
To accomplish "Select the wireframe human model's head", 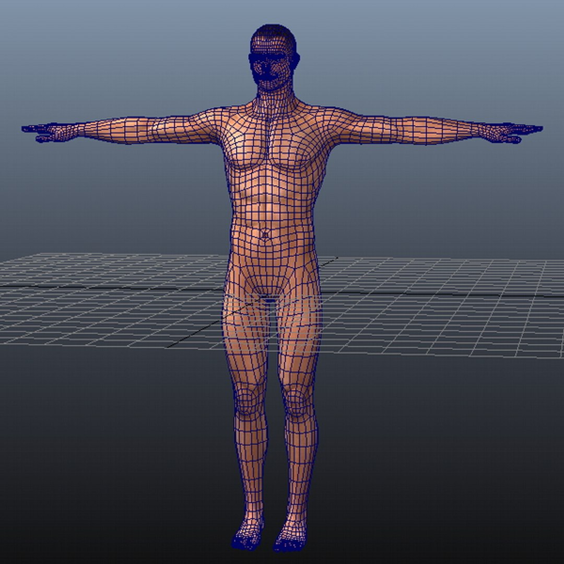I will [274, 57].
